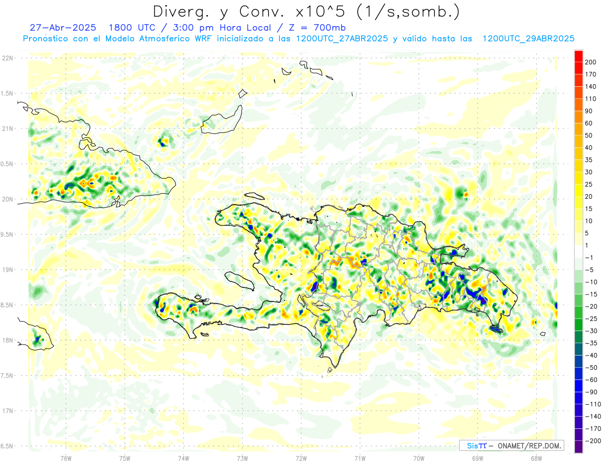Click the 69W longitude label
This screenshot has width=602, height=465.
478,458
